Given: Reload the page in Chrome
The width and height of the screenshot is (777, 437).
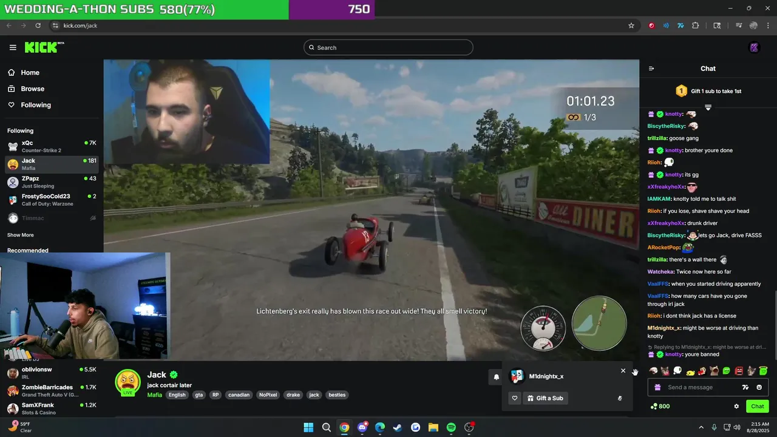Looking at the screenshot, I should [38, 25].
